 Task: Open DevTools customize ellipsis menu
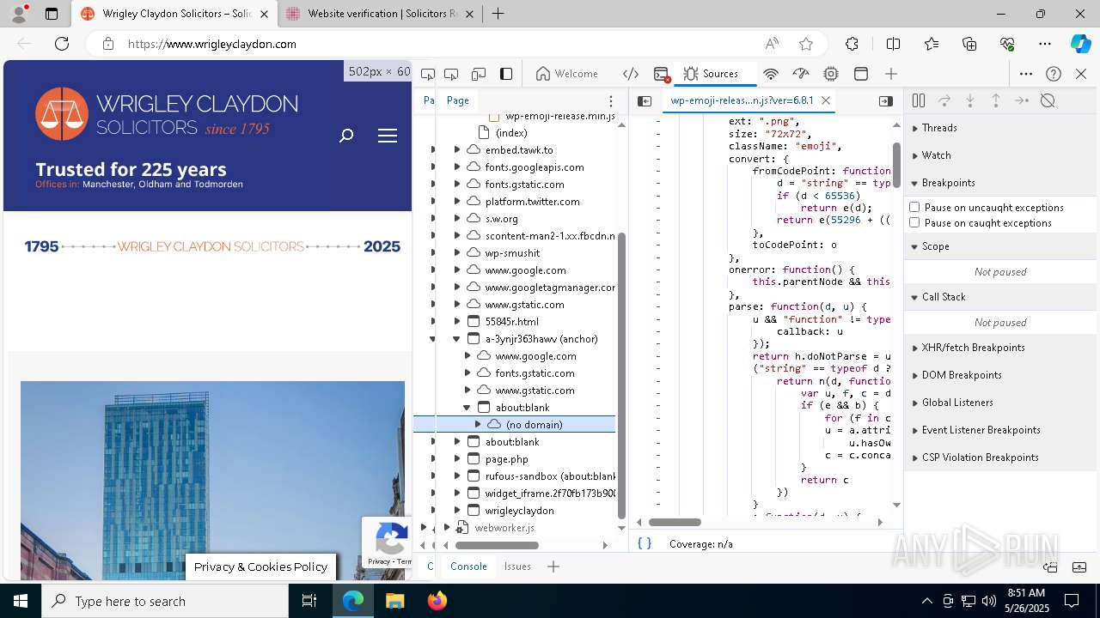coord(1026,74)
